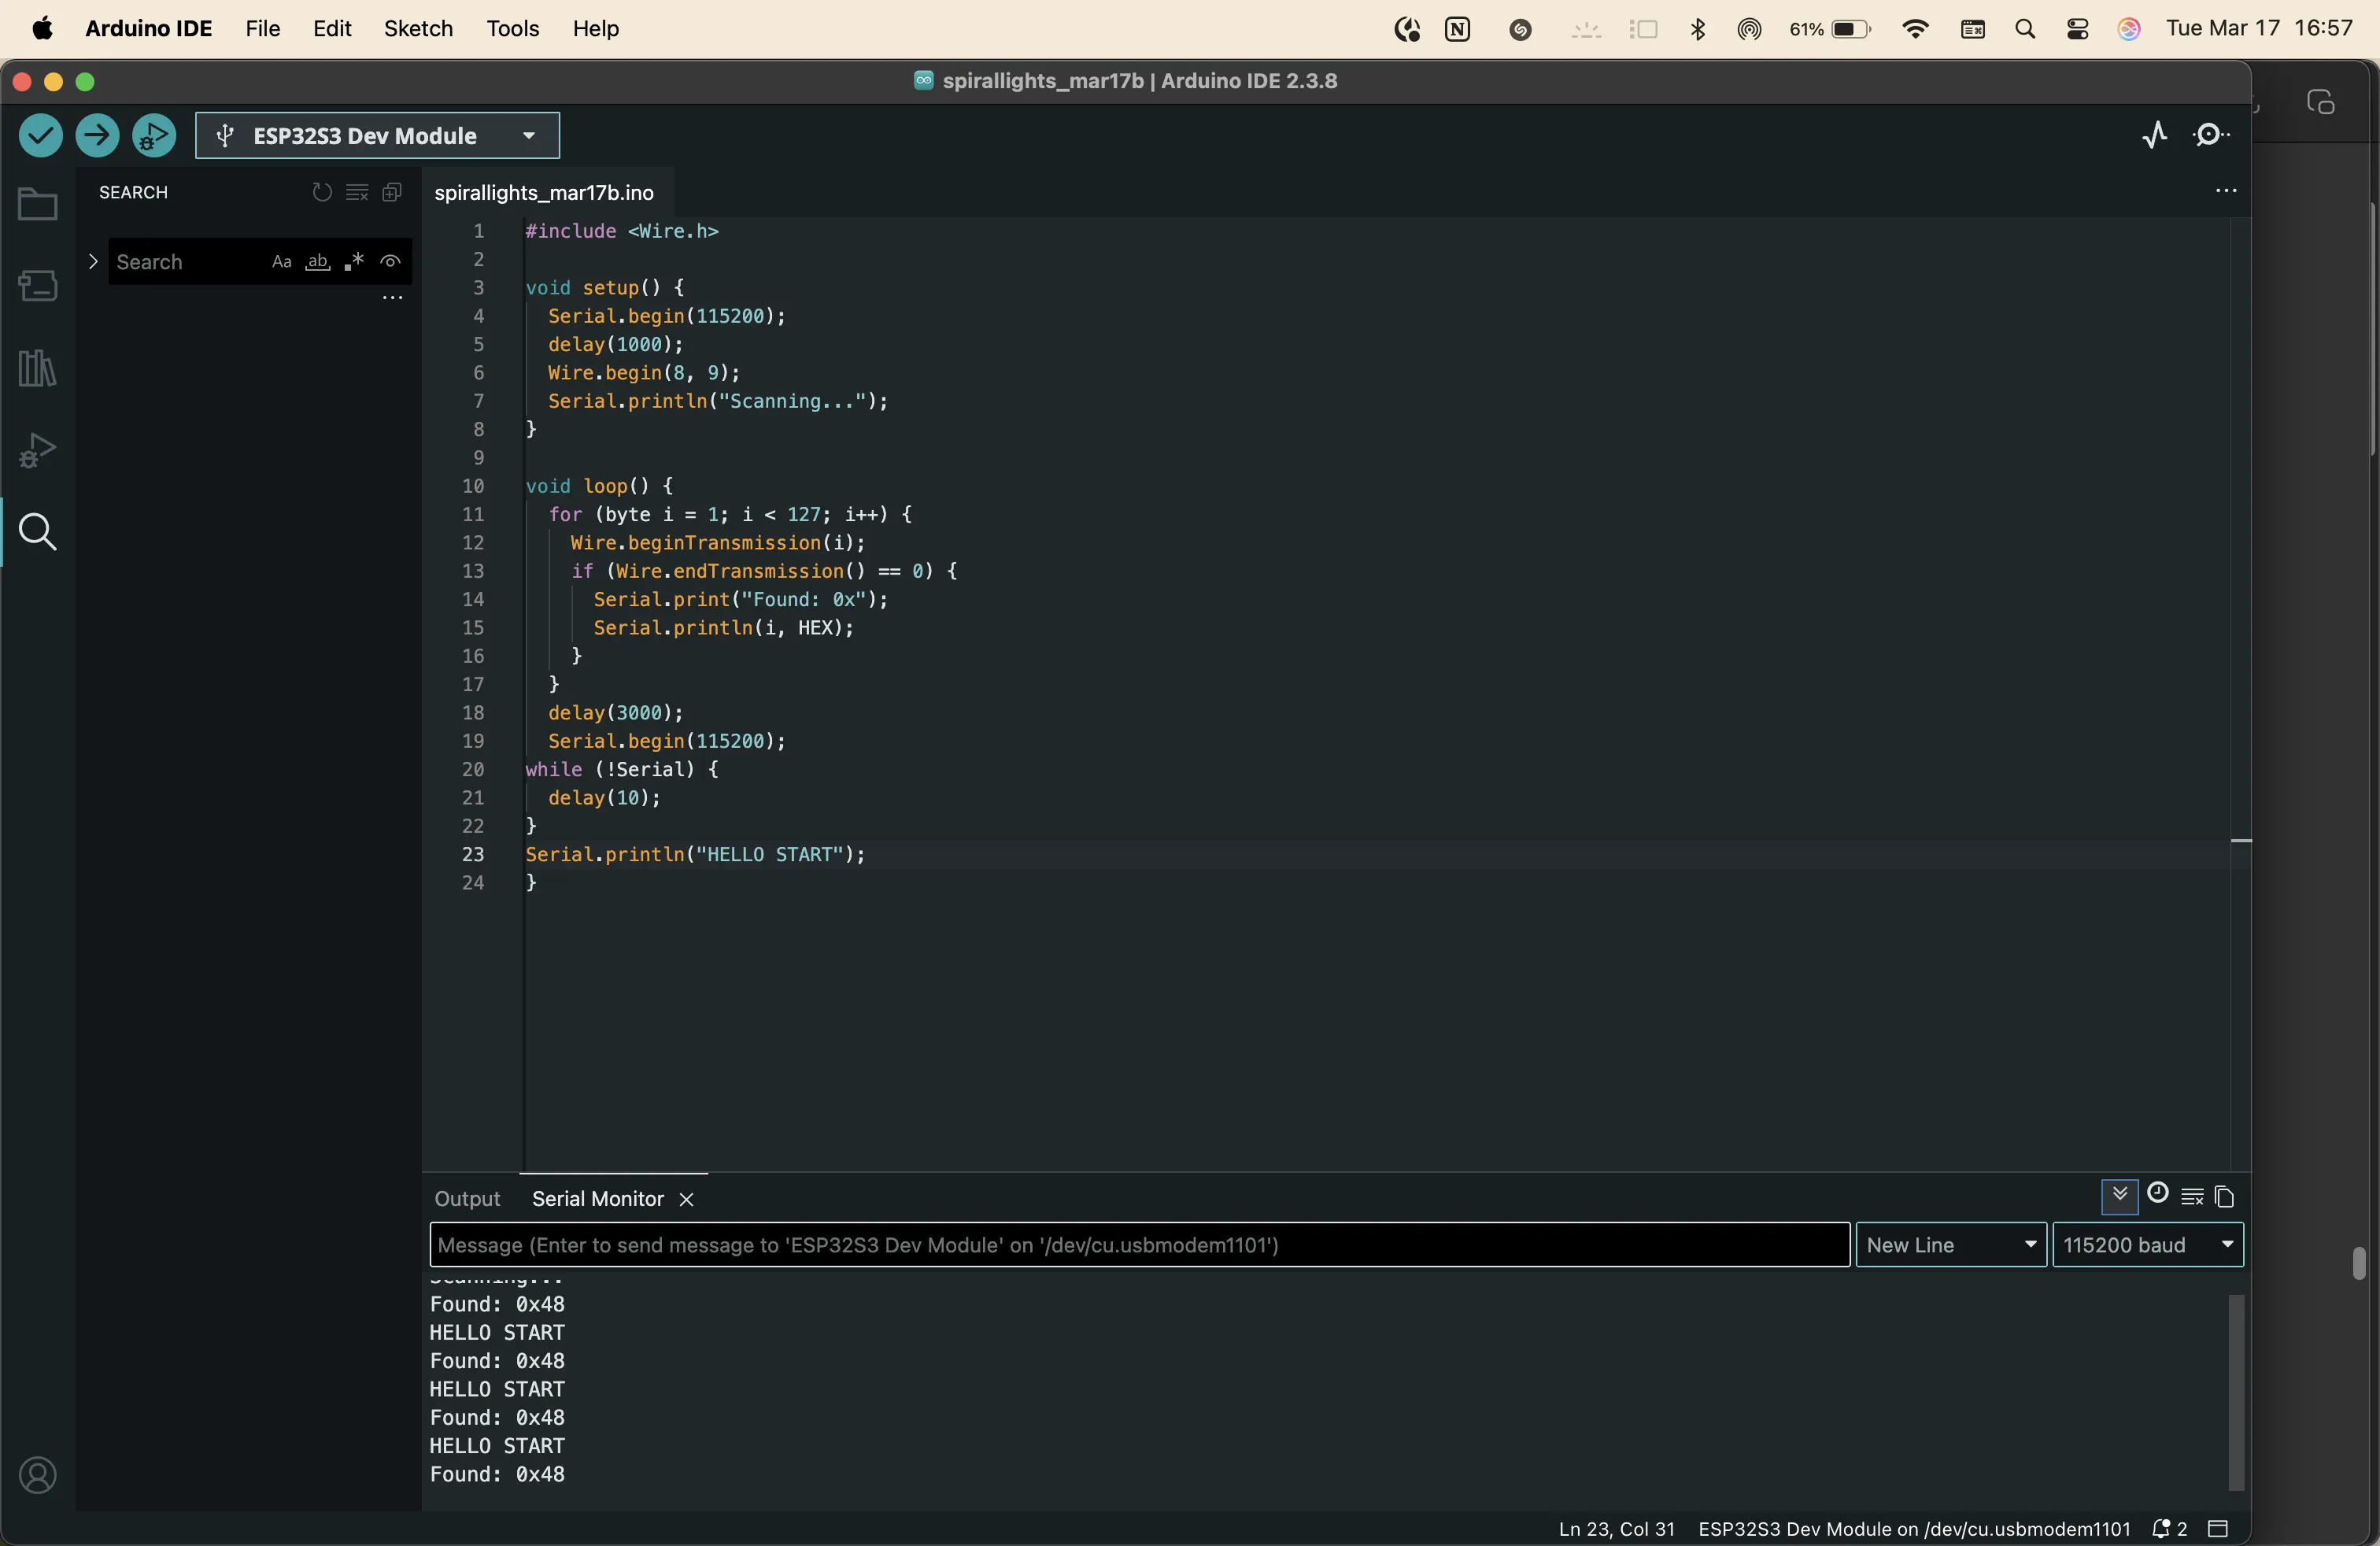Screen dimensions: 2380x1546
Task: Open Siri from the menu bar
Action: click(2129, 29)
